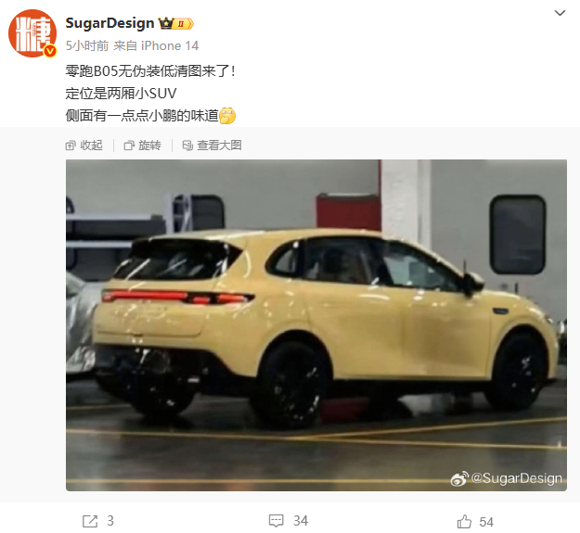This screenshot has height=533, width=580.
Task: Click the thinking emoji in post text
Action: pos(227,116)
